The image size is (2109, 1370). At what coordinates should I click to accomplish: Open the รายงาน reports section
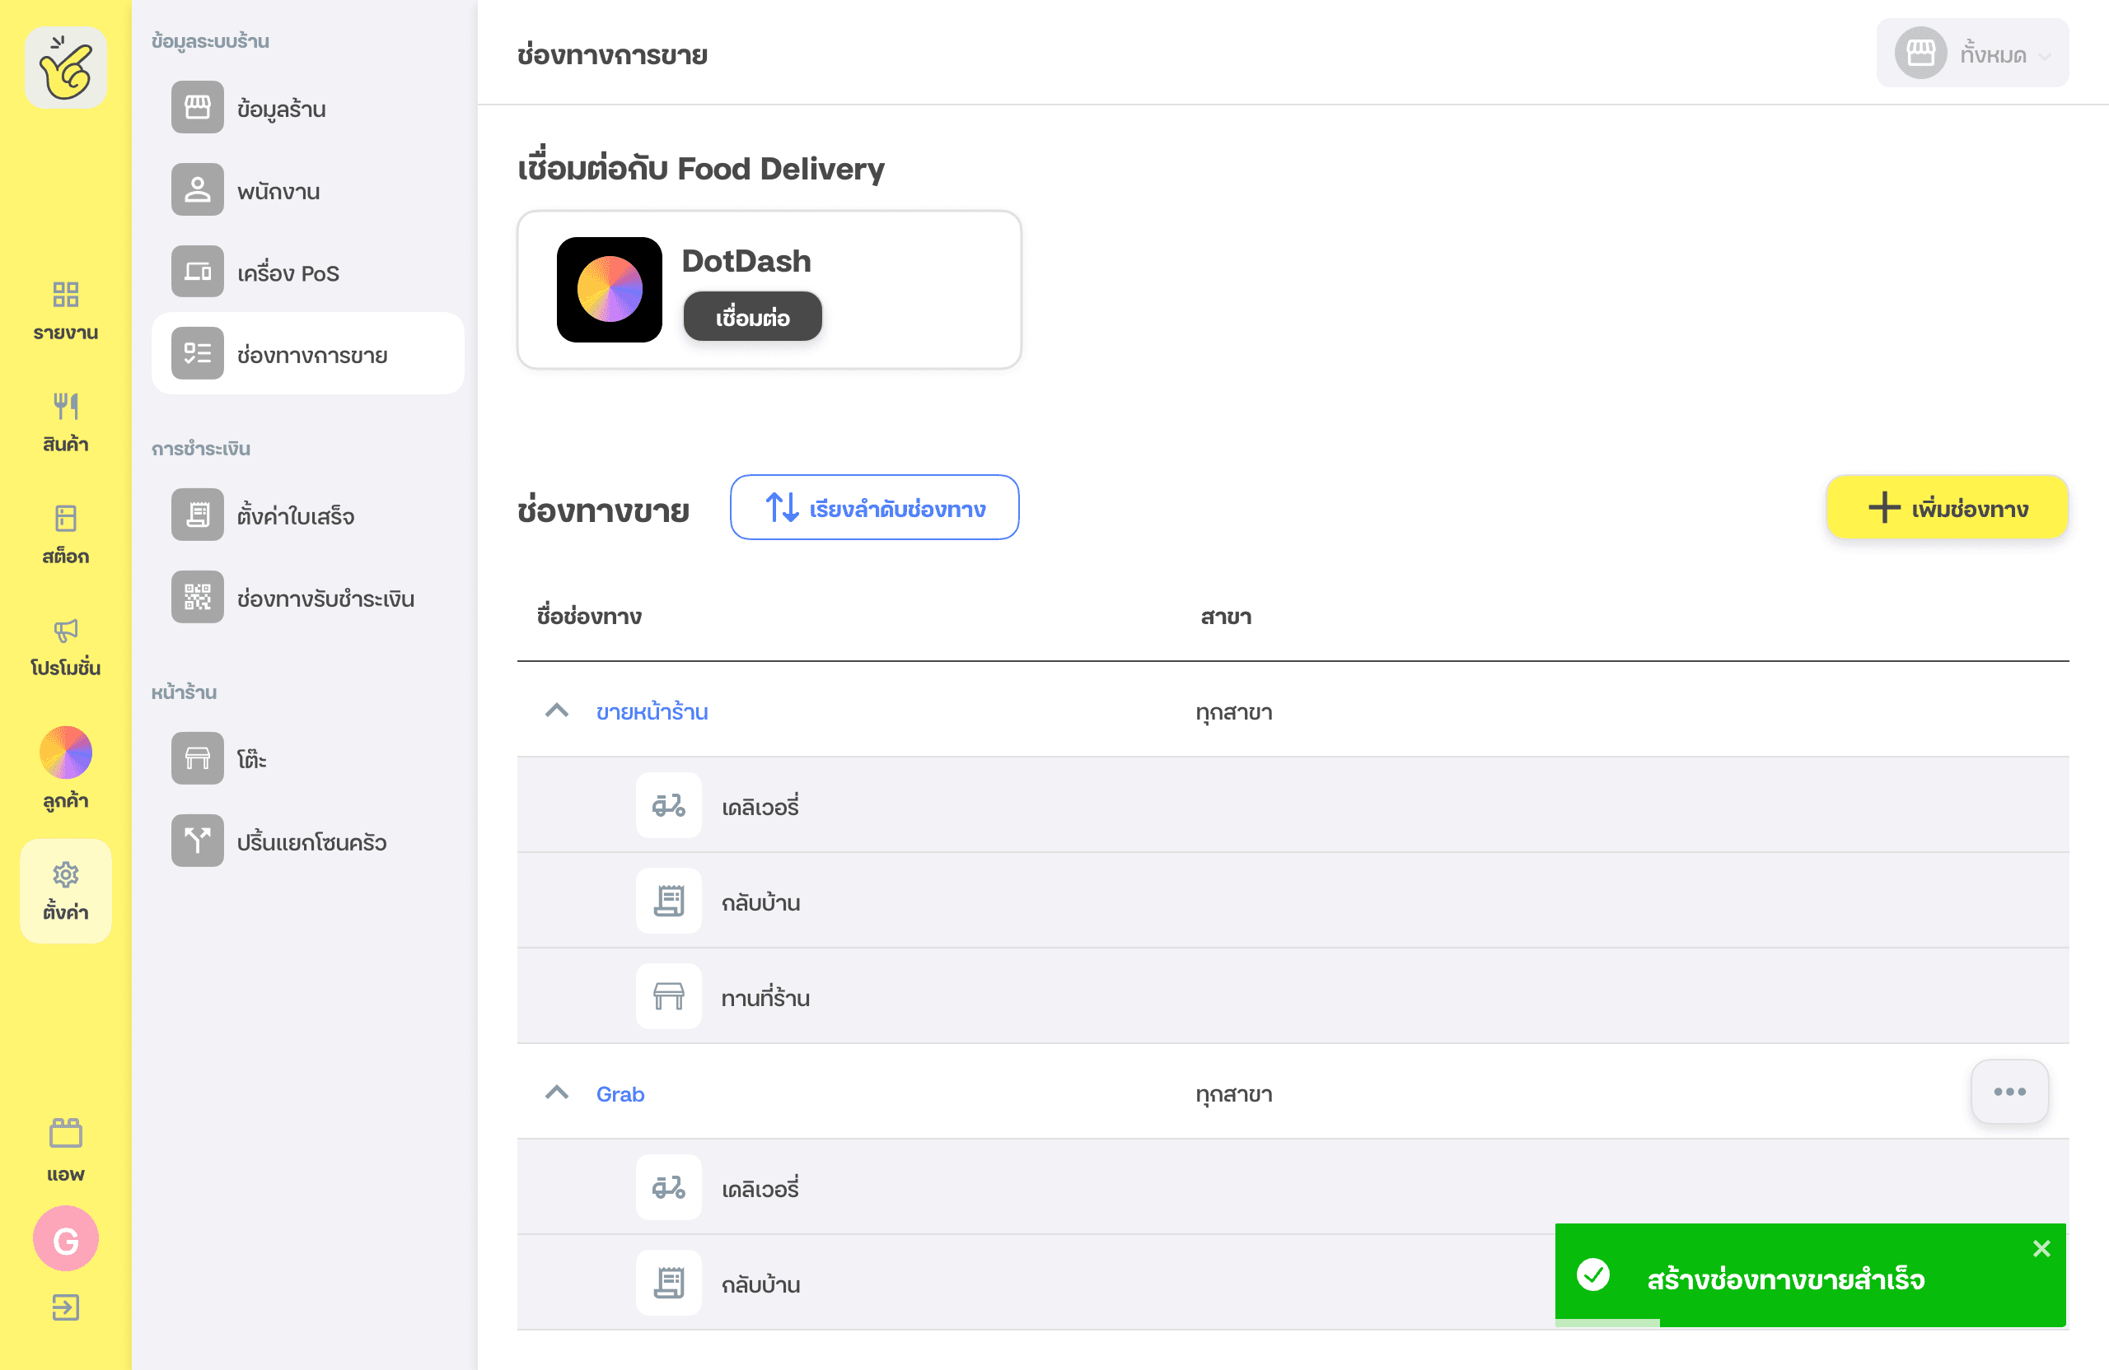pos(66,311)
